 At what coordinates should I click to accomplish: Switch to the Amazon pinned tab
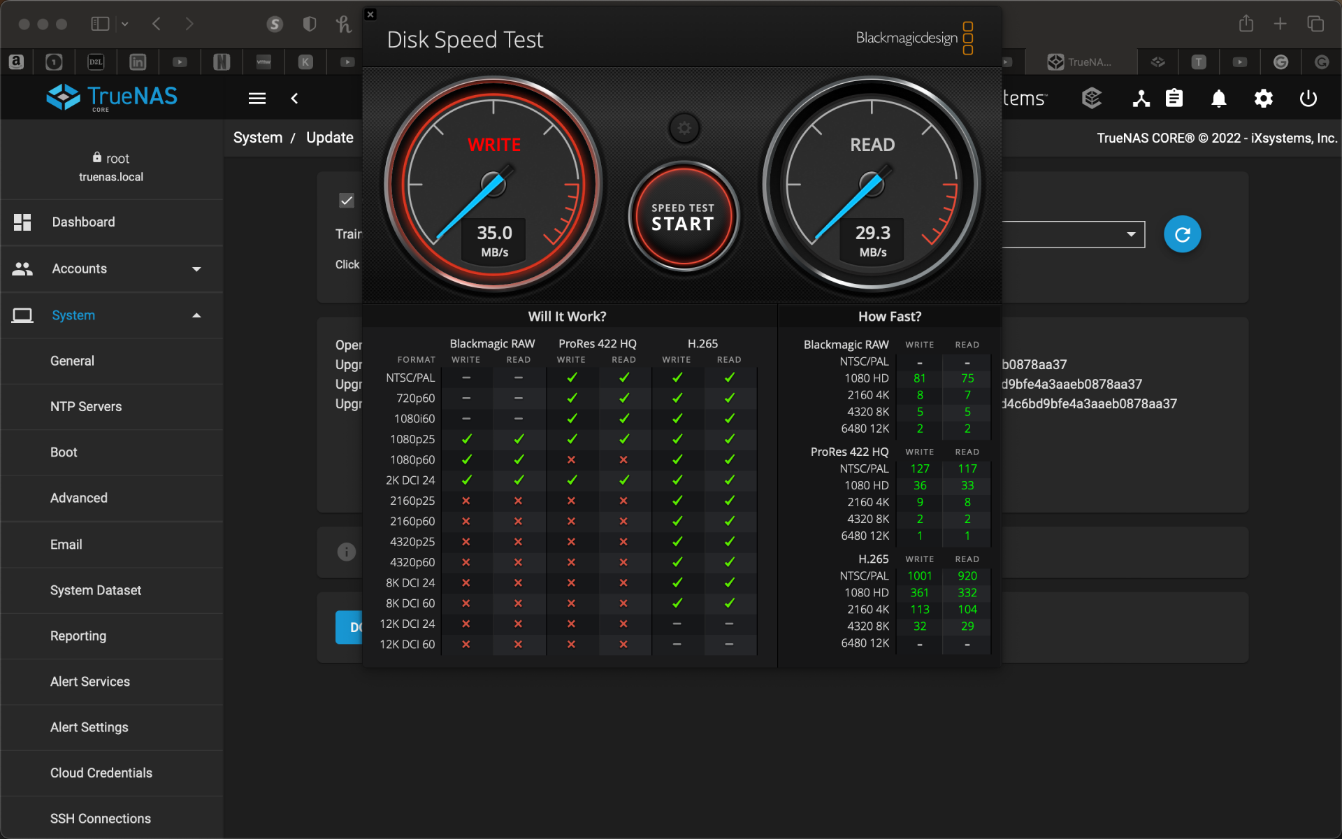(16, 62)
